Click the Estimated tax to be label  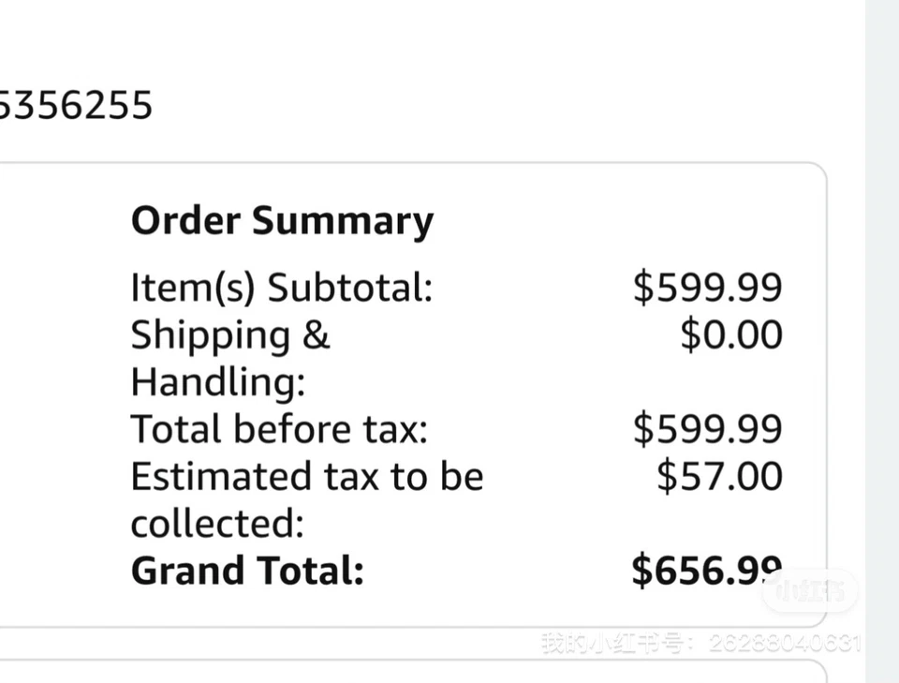coord(306,476)
